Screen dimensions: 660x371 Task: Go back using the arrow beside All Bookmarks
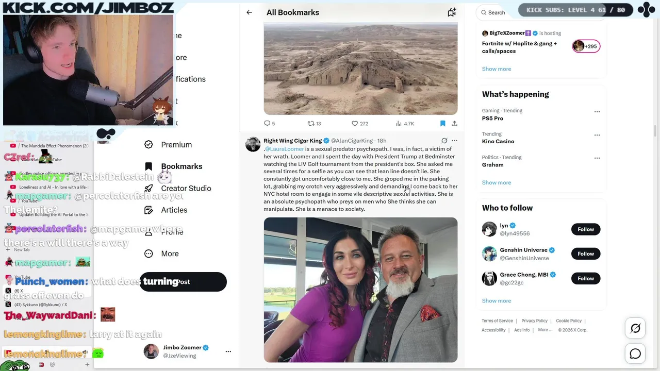[249, 12]
